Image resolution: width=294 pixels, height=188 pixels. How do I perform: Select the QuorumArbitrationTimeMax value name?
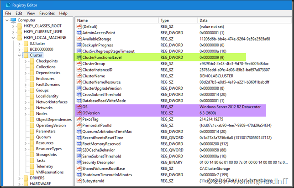coord(107,132)
